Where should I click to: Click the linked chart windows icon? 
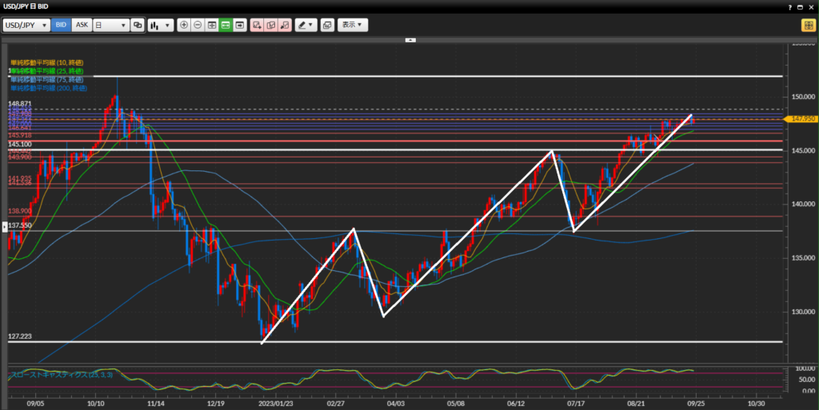[x=138, y=25]
